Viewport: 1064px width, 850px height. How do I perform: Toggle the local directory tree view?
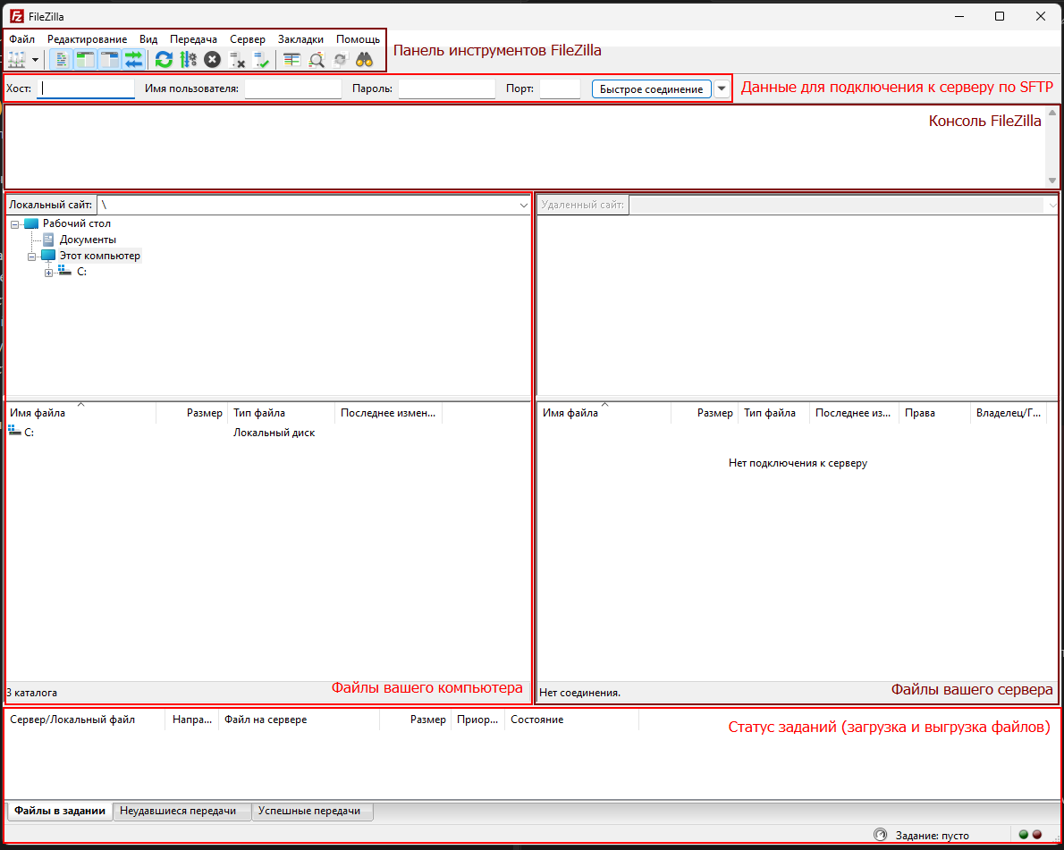pyautogui.click(x=85, y=60)
